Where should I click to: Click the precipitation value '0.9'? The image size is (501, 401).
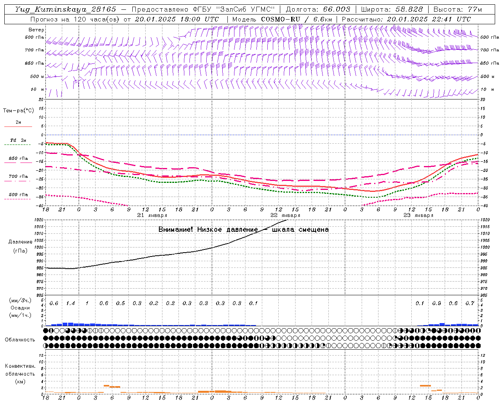436,303
